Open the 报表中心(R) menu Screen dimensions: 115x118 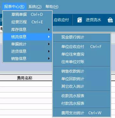click(x=14, y=7)
